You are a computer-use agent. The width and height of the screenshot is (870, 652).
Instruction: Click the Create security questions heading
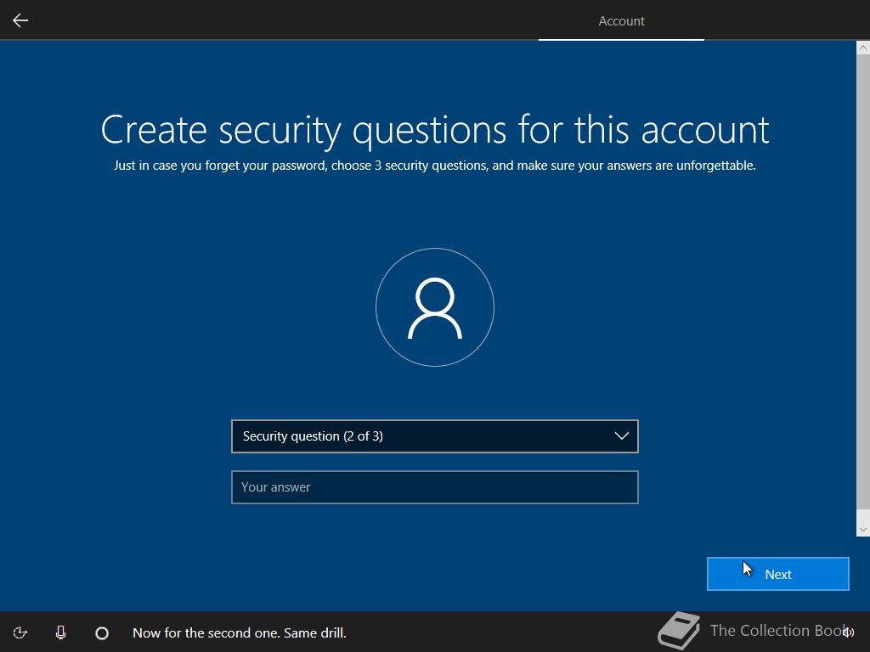click(x=435, y=130)
